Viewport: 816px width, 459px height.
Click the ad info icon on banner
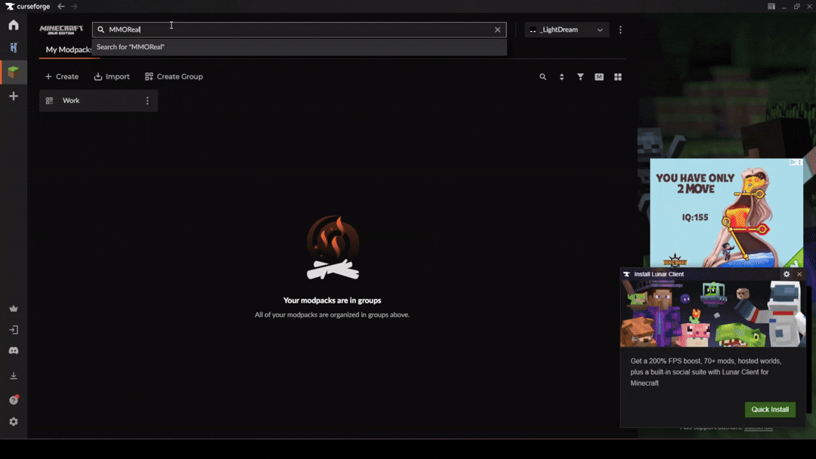(x=793, y=162)
